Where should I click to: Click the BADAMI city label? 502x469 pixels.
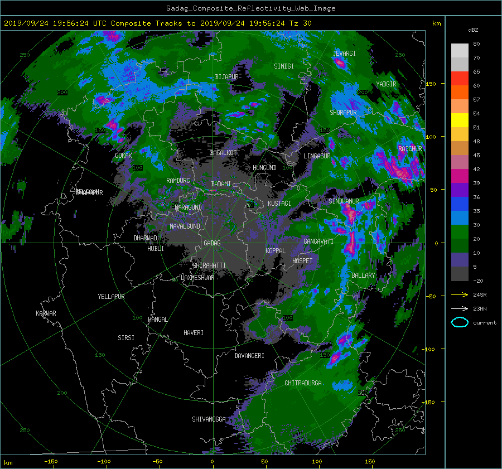click(221, 184)
